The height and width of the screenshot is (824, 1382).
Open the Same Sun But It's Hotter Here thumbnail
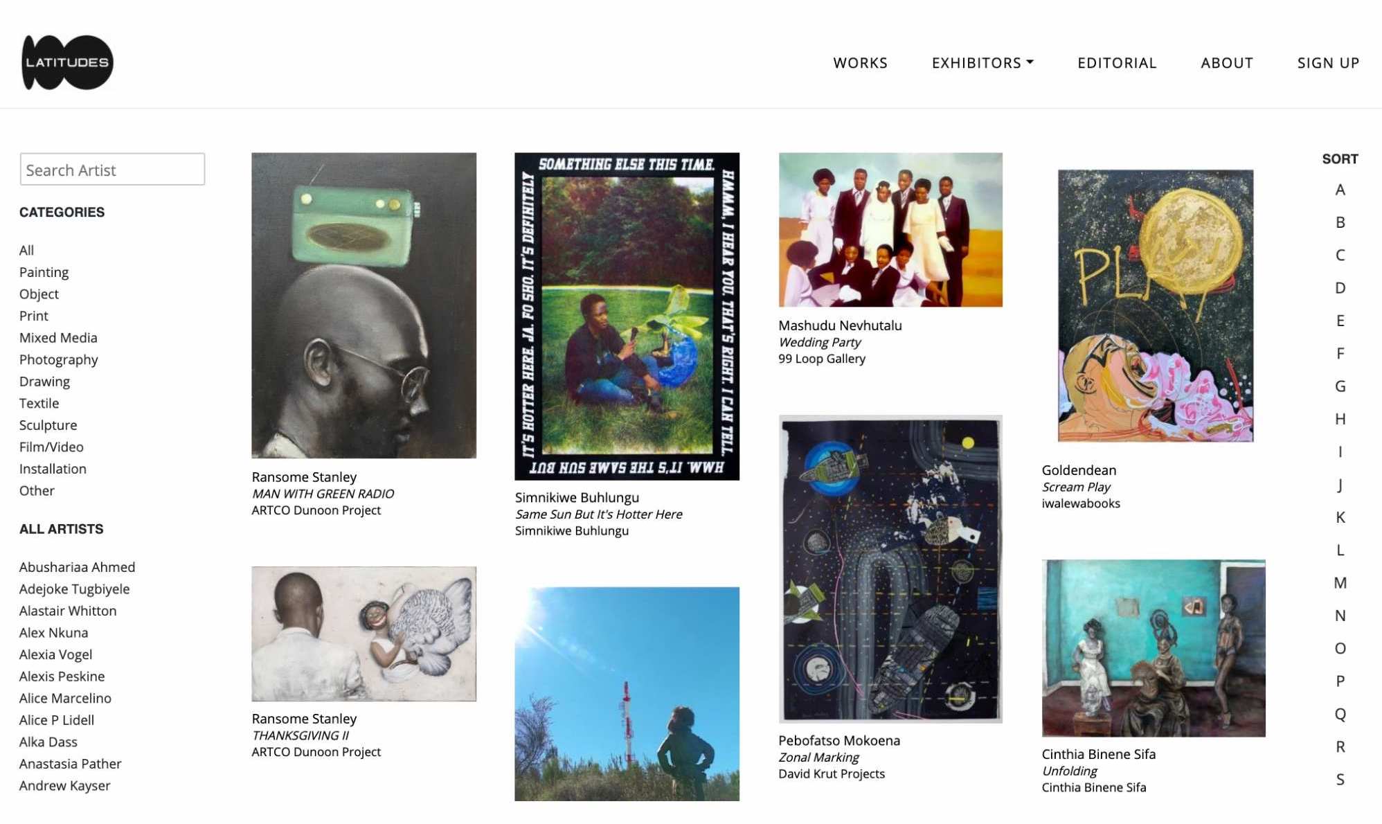[627, 316]
